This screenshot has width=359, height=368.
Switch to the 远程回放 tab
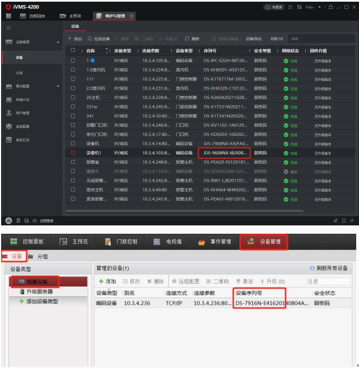(x=33, y=16)
